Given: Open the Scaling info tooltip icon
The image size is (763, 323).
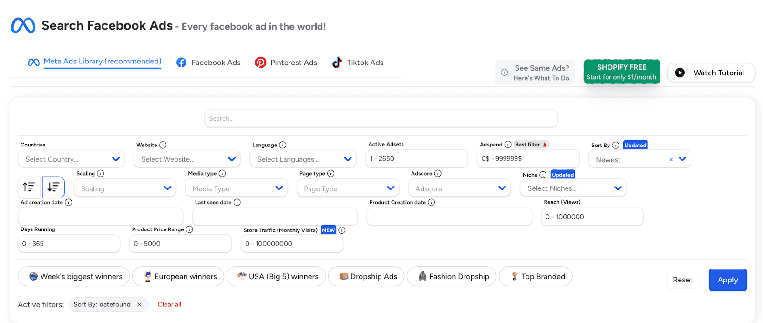Looking at the screenshot, I should click(x=101, y=174).
